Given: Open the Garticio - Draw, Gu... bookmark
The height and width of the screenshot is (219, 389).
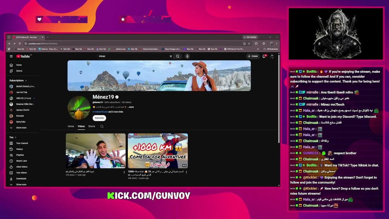Looking at the screenshot, I should (48, 49).
